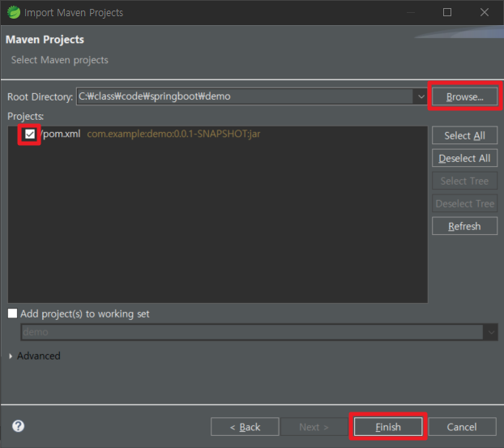
Task: Click the Select Tree button
Action: click(x=465, y=181)
